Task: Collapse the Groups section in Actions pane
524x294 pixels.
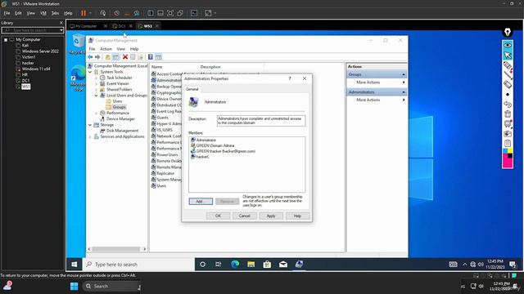Action: (404, 74)
